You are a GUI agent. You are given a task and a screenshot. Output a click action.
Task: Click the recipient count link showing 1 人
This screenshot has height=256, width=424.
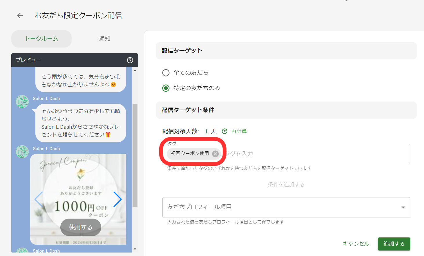[x=206, y=131]
